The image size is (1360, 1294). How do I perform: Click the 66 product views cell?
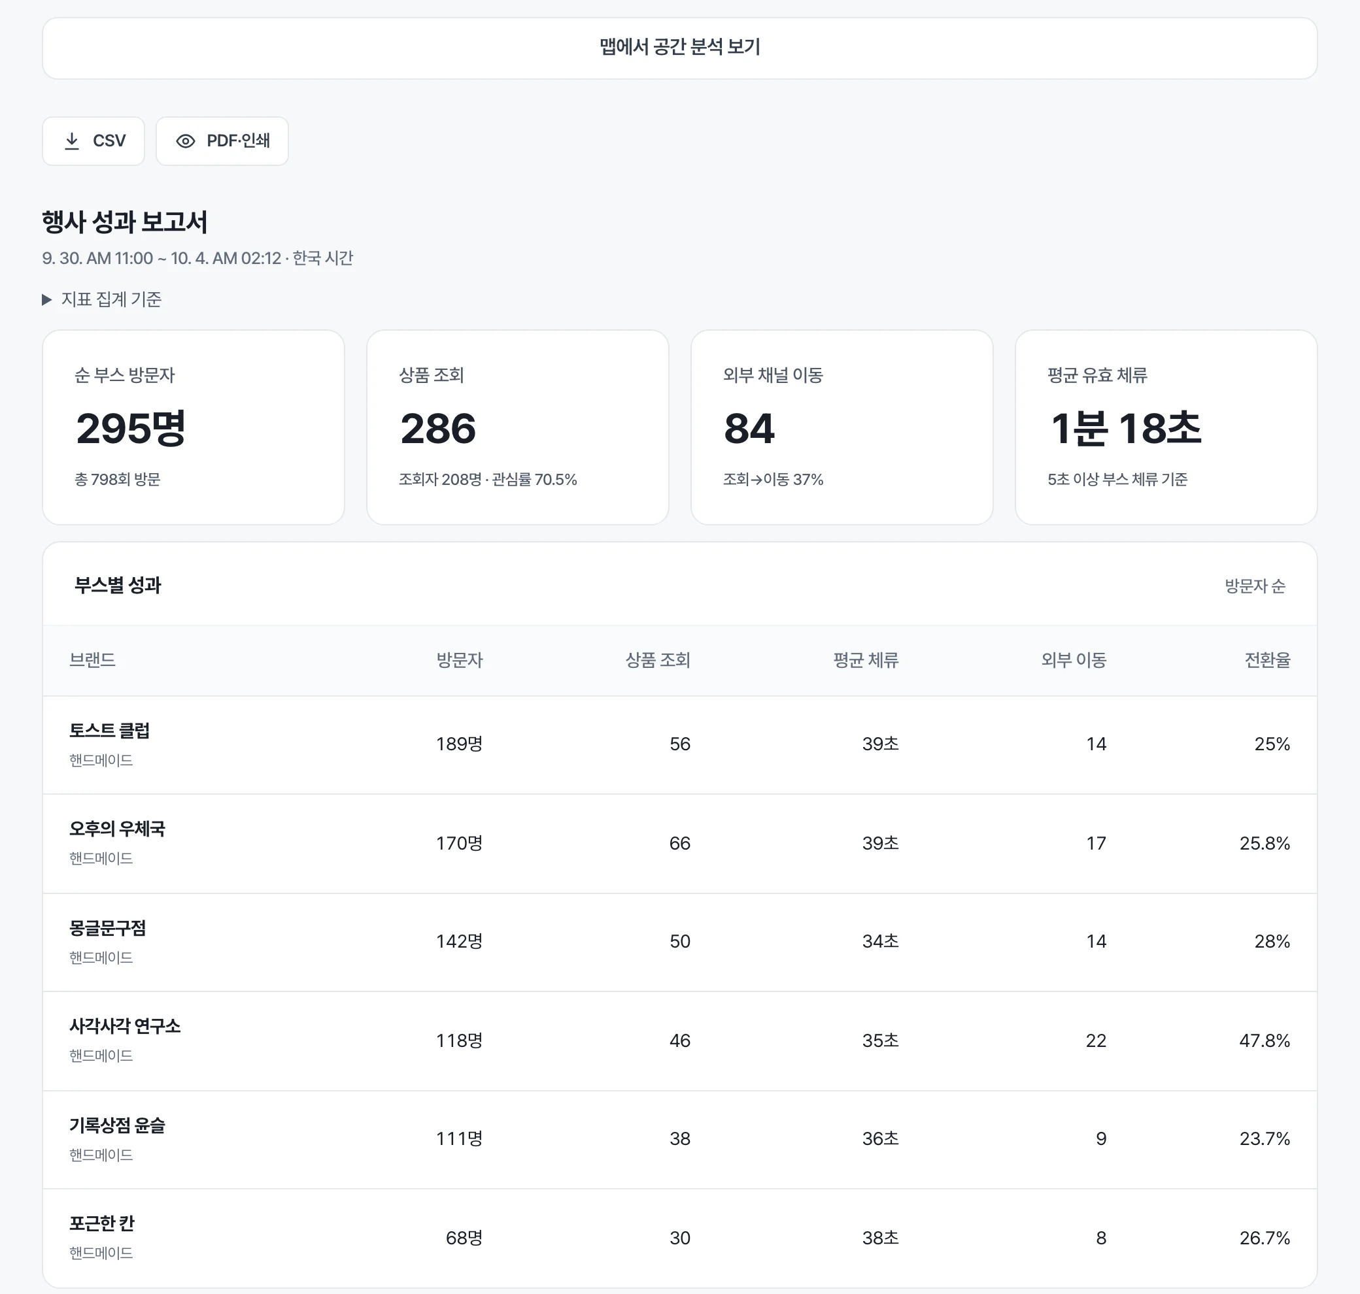point(679,844)
